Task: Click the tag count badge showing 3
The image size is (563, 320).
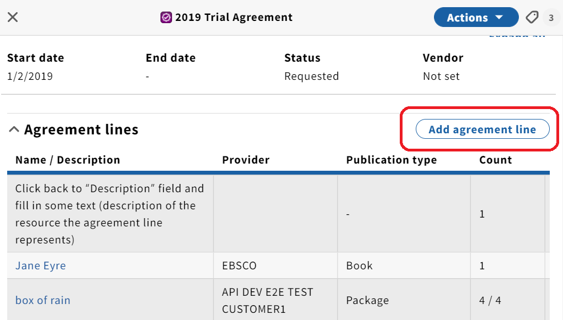Action: pos(551,18)
